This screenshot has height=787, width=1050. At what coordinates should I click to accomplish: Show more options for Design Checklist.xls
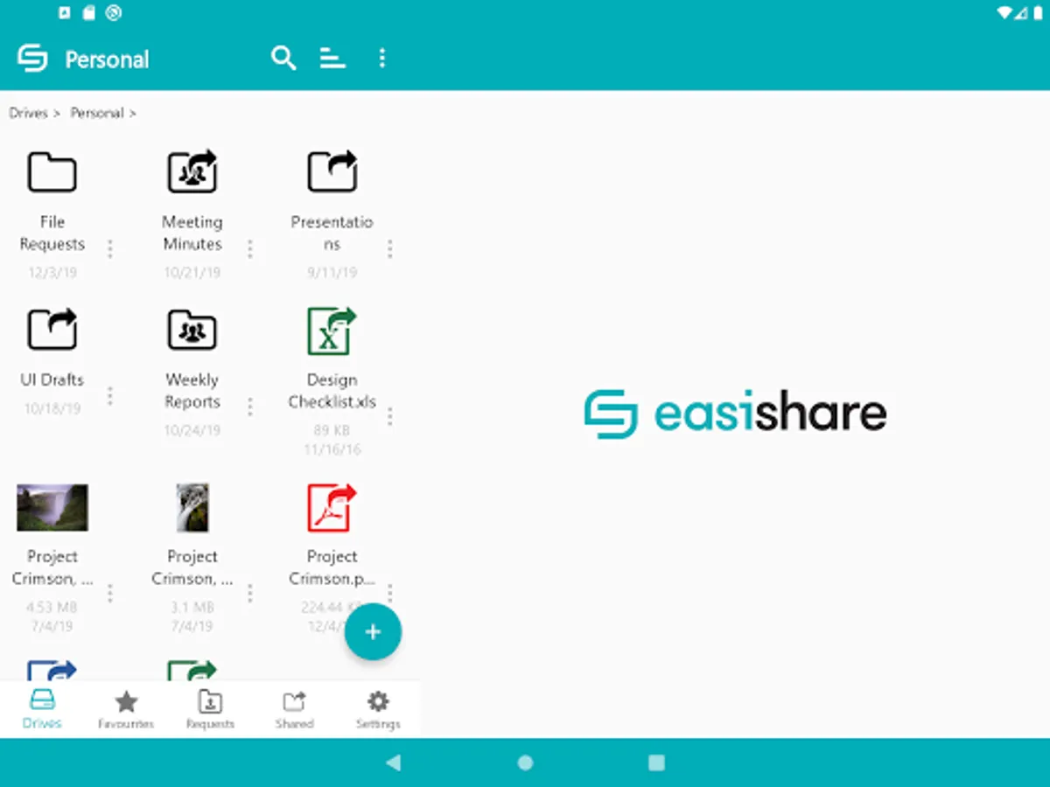tap(390, 416)
